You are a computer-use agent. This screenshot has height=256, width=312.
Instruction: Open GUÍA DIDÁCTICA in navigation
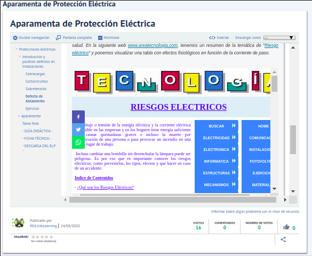pyautogui.click(x=37, y=131)
